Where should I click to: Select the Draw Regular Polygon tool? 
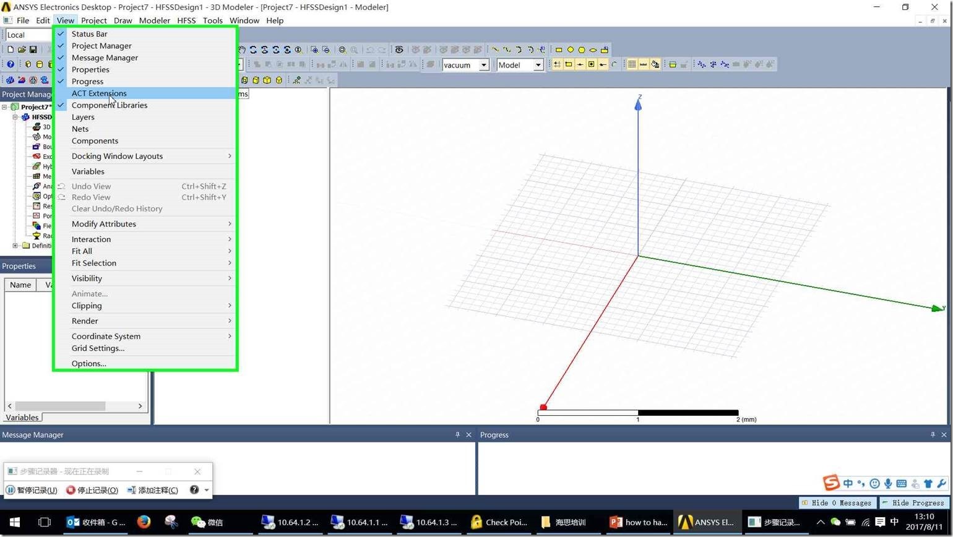click(582, 49)
